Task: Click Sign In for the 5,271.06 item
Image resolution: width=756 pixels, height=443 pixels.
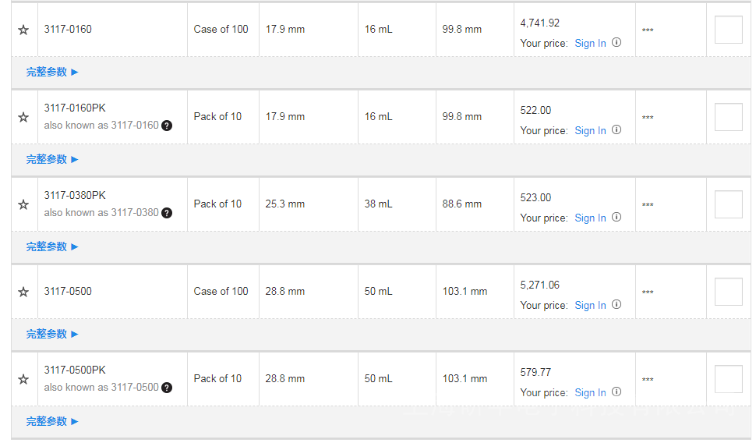Action: point(590,306)
